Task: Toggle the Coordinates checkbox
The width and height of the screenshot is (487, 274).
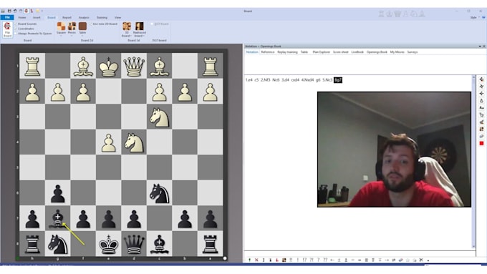Action: tap(16, 29)
